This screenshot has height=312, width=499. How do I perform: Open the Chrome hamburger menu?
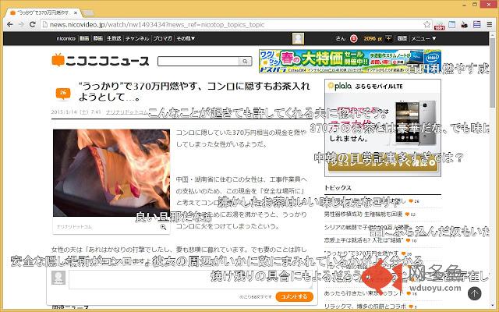tap(490, 24)
